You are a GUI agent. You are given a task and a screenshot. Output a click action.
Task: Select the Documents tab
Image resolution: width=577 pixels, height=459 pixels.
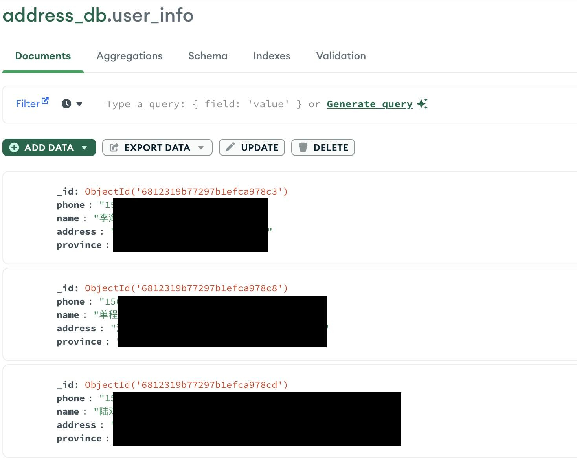pyautogui.click(x=43, y=56)
